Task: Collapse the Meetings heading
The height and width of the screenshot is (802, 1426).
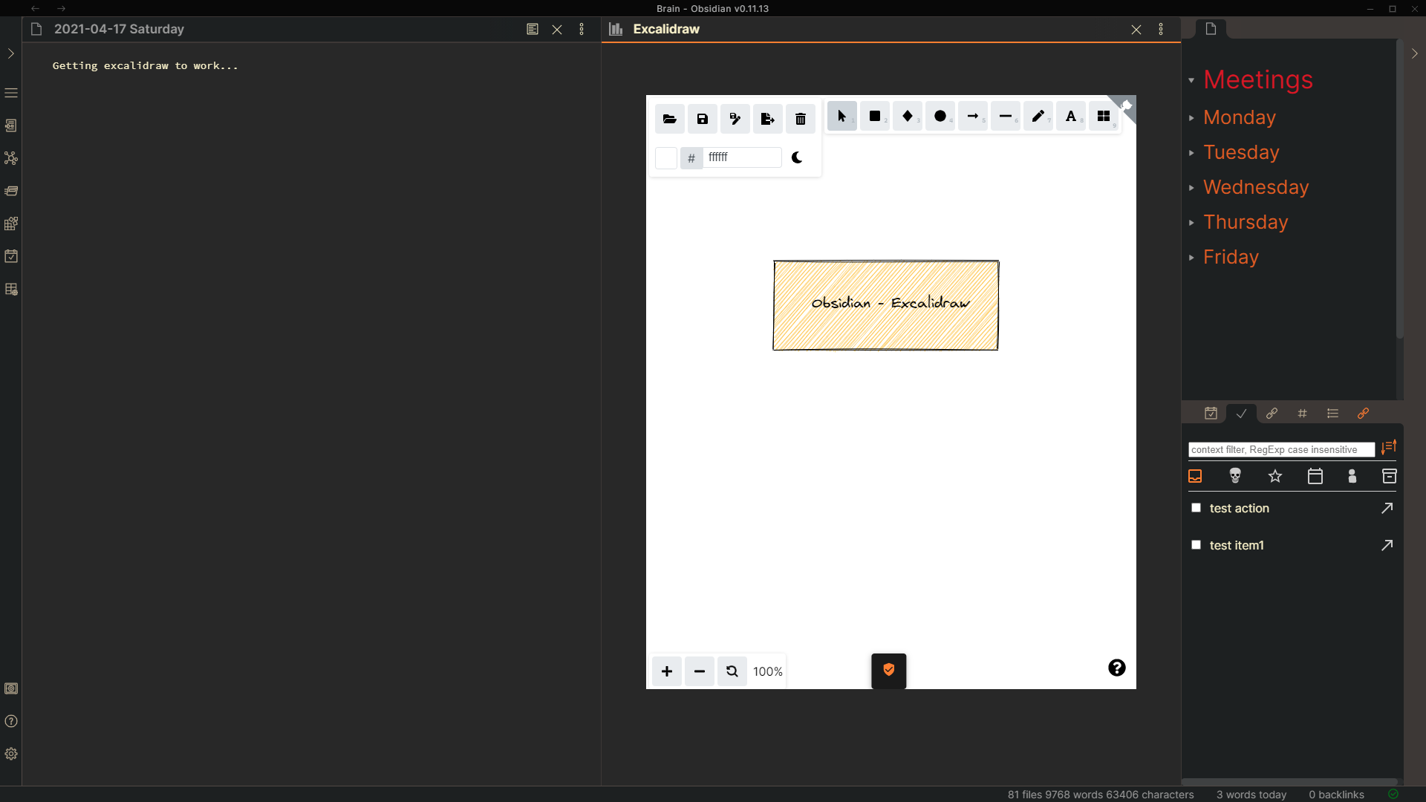Action: 1191,80
